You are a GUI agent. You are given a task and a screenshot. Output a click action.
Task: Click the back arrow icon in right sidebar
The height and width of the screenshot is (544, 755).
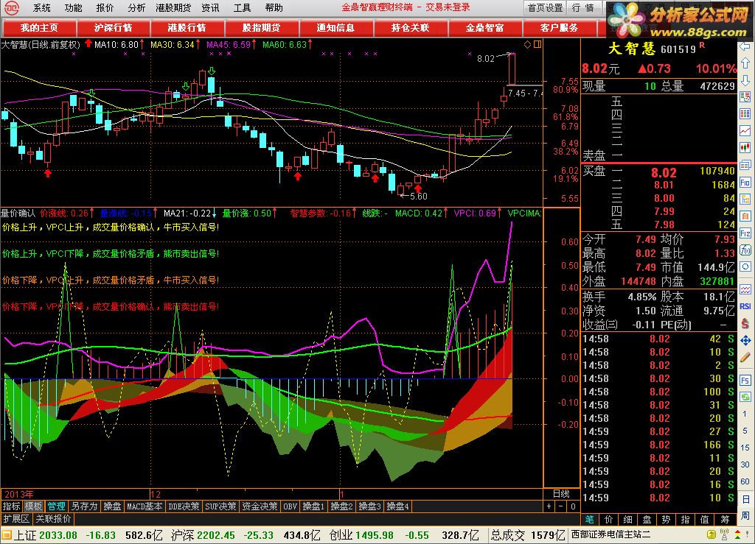point(745,47)
